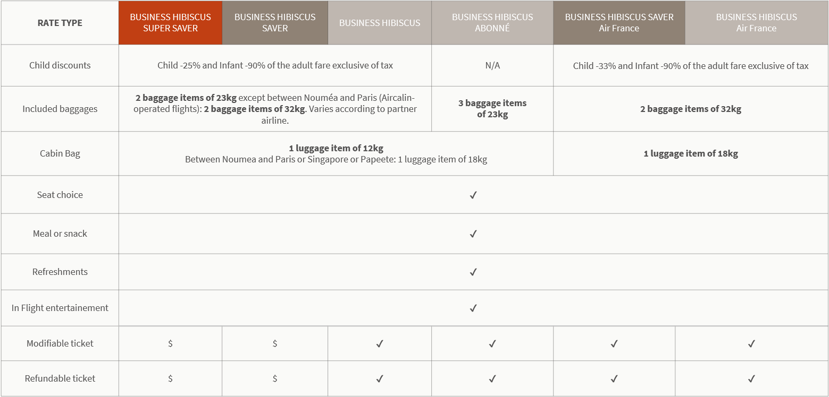Image resolution: width=829 pixels, height=397 pixels.
Task: Click the In Flight entertainment checkmark
Action: [x=473, y=308]
